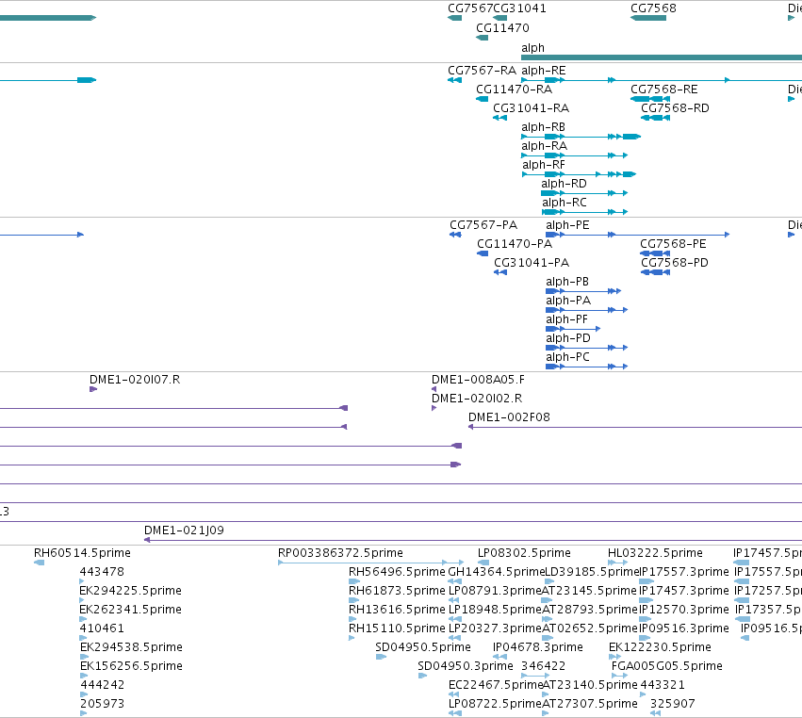The height and width of the screenshot is (718, 802).
Task: Click the EC22467.5prime EST label
Action: coord(495,686)
